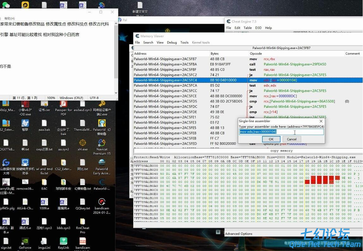Click the Address column header
This screenshot has width=363, height=251.
(172, 53)
